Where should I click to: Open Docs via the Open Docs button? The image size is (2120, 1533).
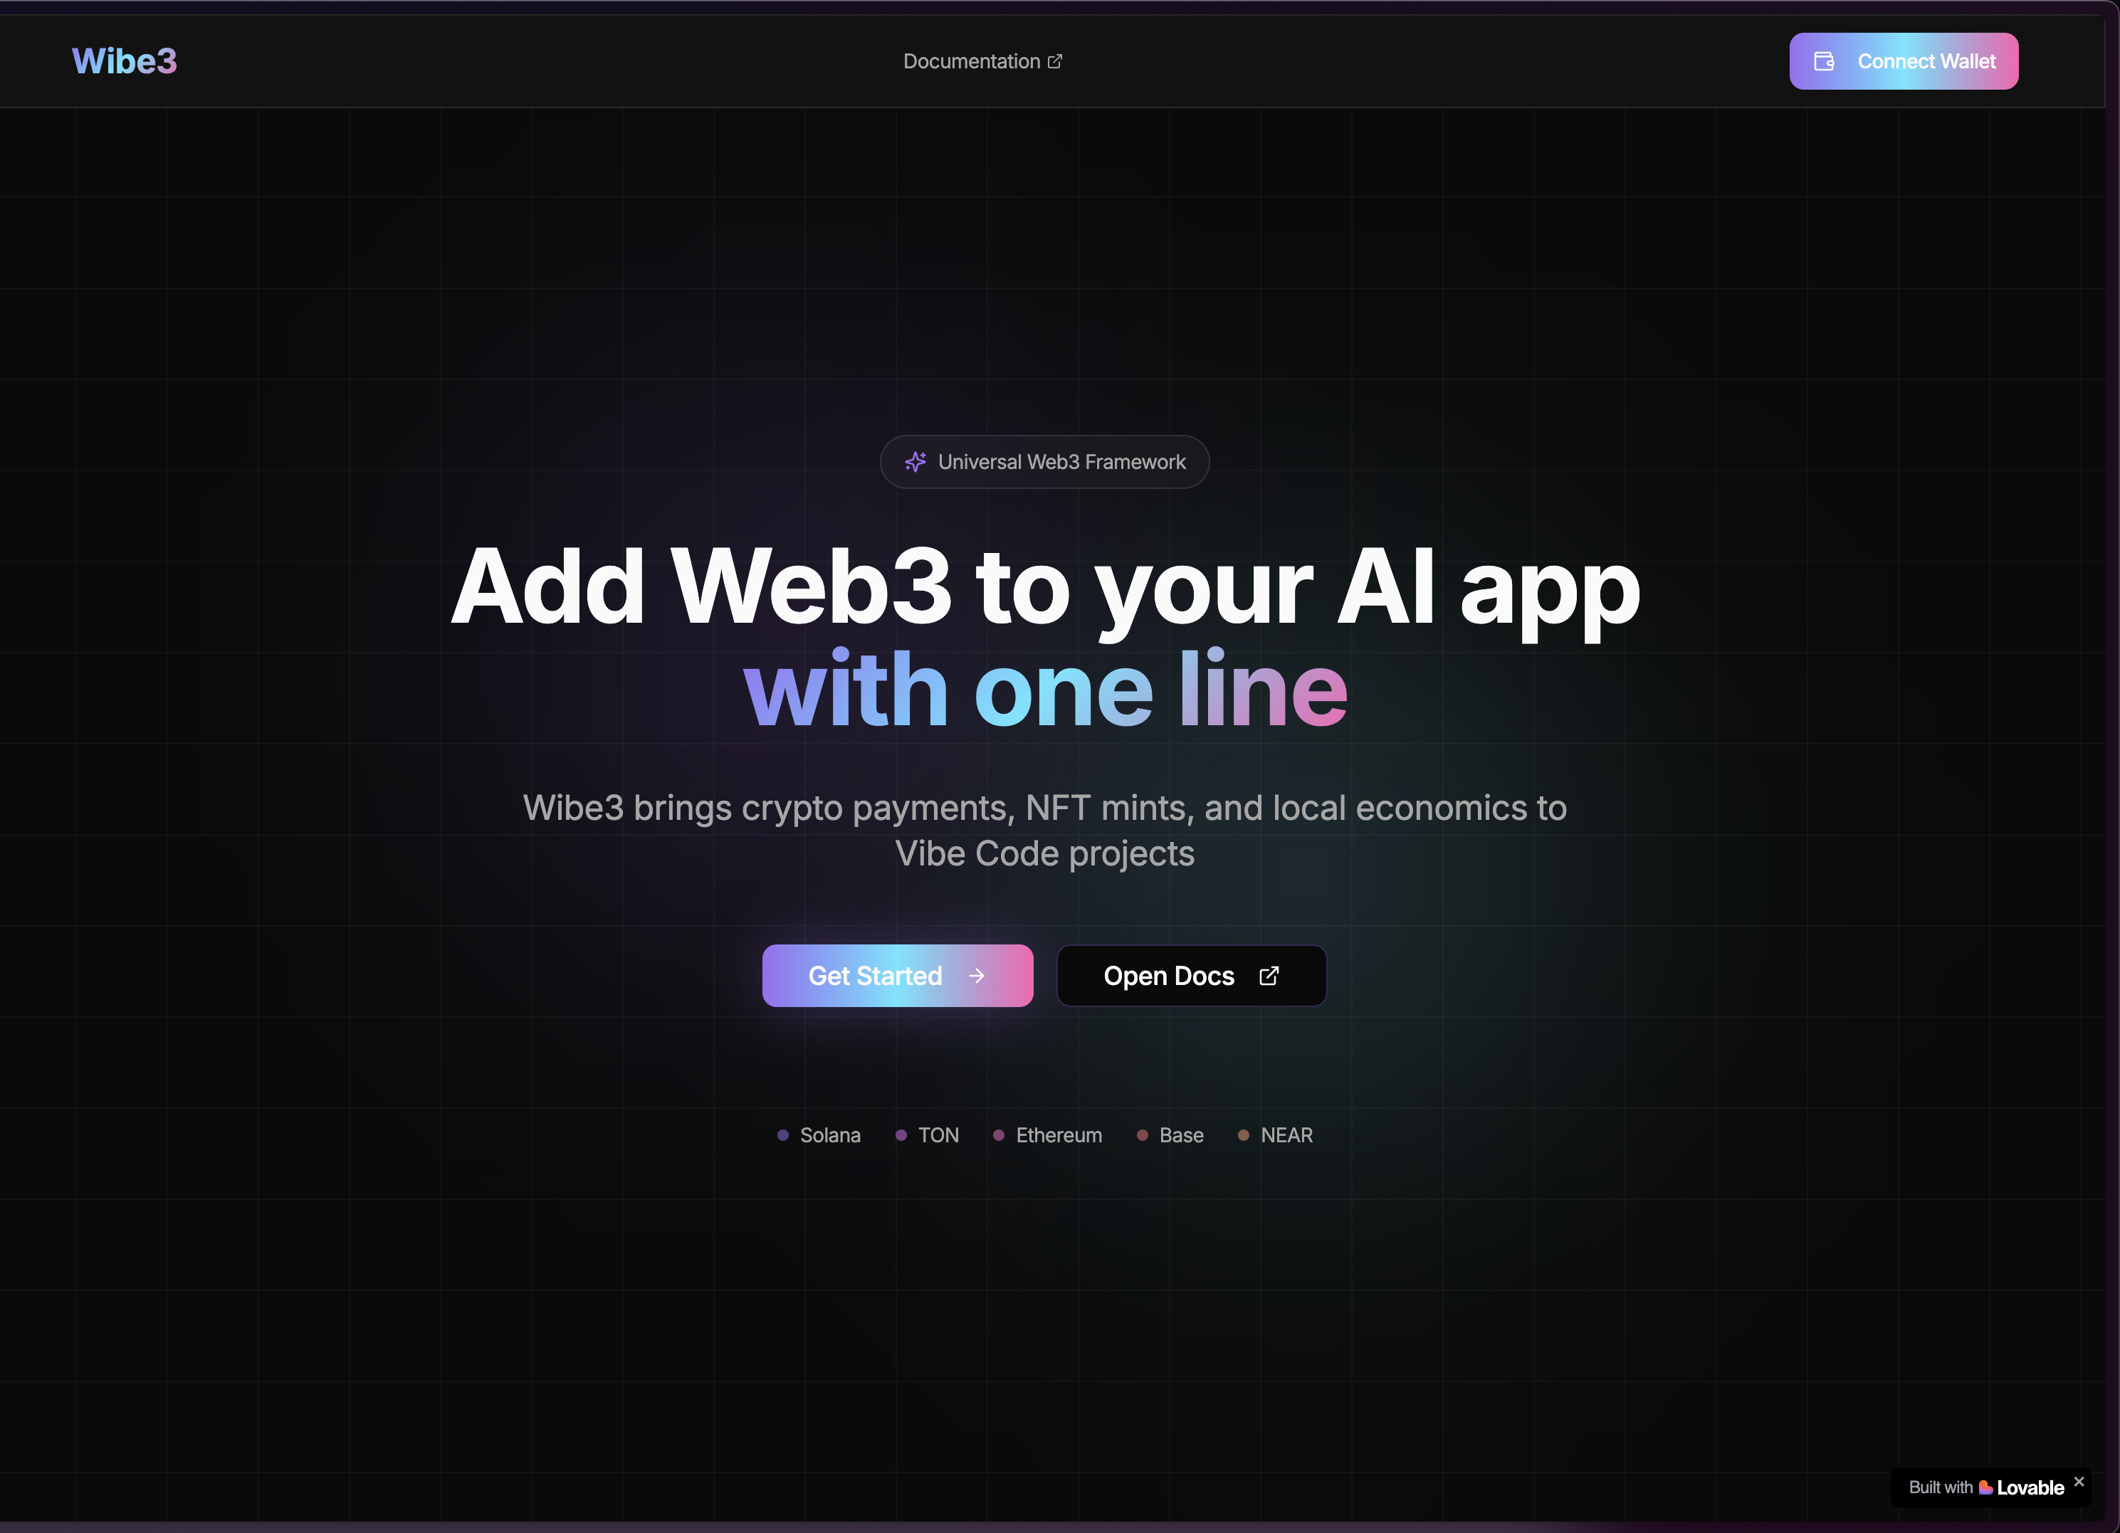point(1191,975)
